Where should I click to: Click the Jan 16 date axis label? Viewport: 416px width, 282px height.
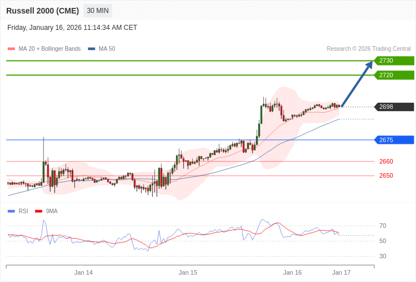tap(292, 272)
